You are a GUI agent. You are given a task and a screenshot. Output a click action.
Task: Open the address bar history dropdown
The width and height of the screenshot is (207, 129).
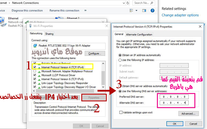click(124, 3)
